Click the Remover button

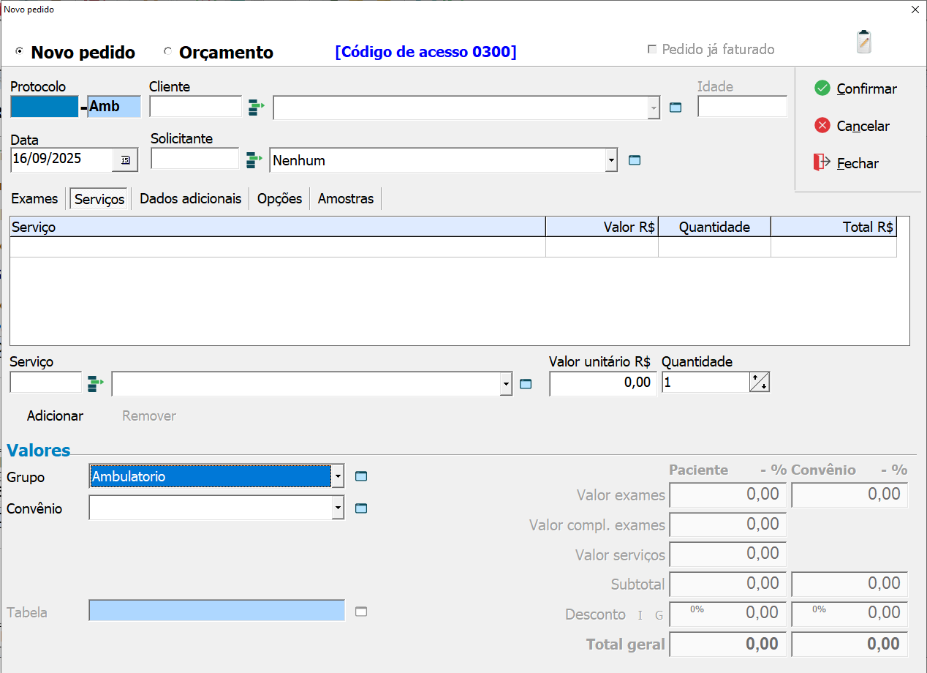tap(149, 416)
